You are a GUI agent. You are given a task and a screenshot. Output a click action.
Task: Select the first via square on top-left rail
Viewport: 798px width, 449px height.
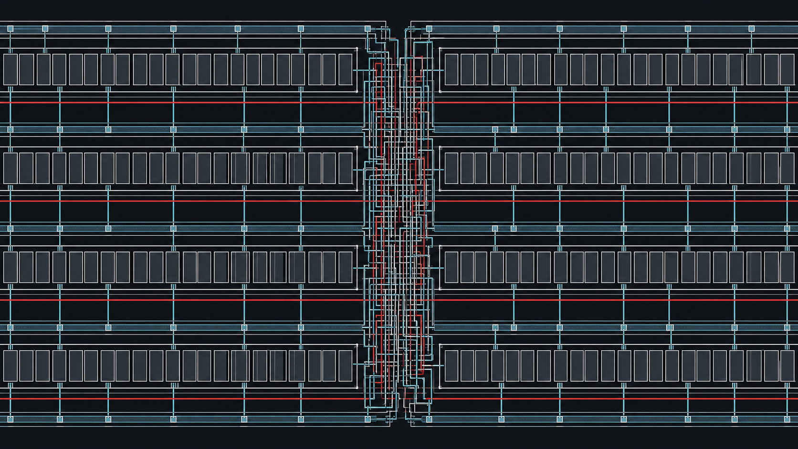[10, 29]
